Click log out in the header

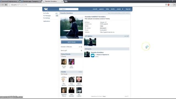(128, 9)
